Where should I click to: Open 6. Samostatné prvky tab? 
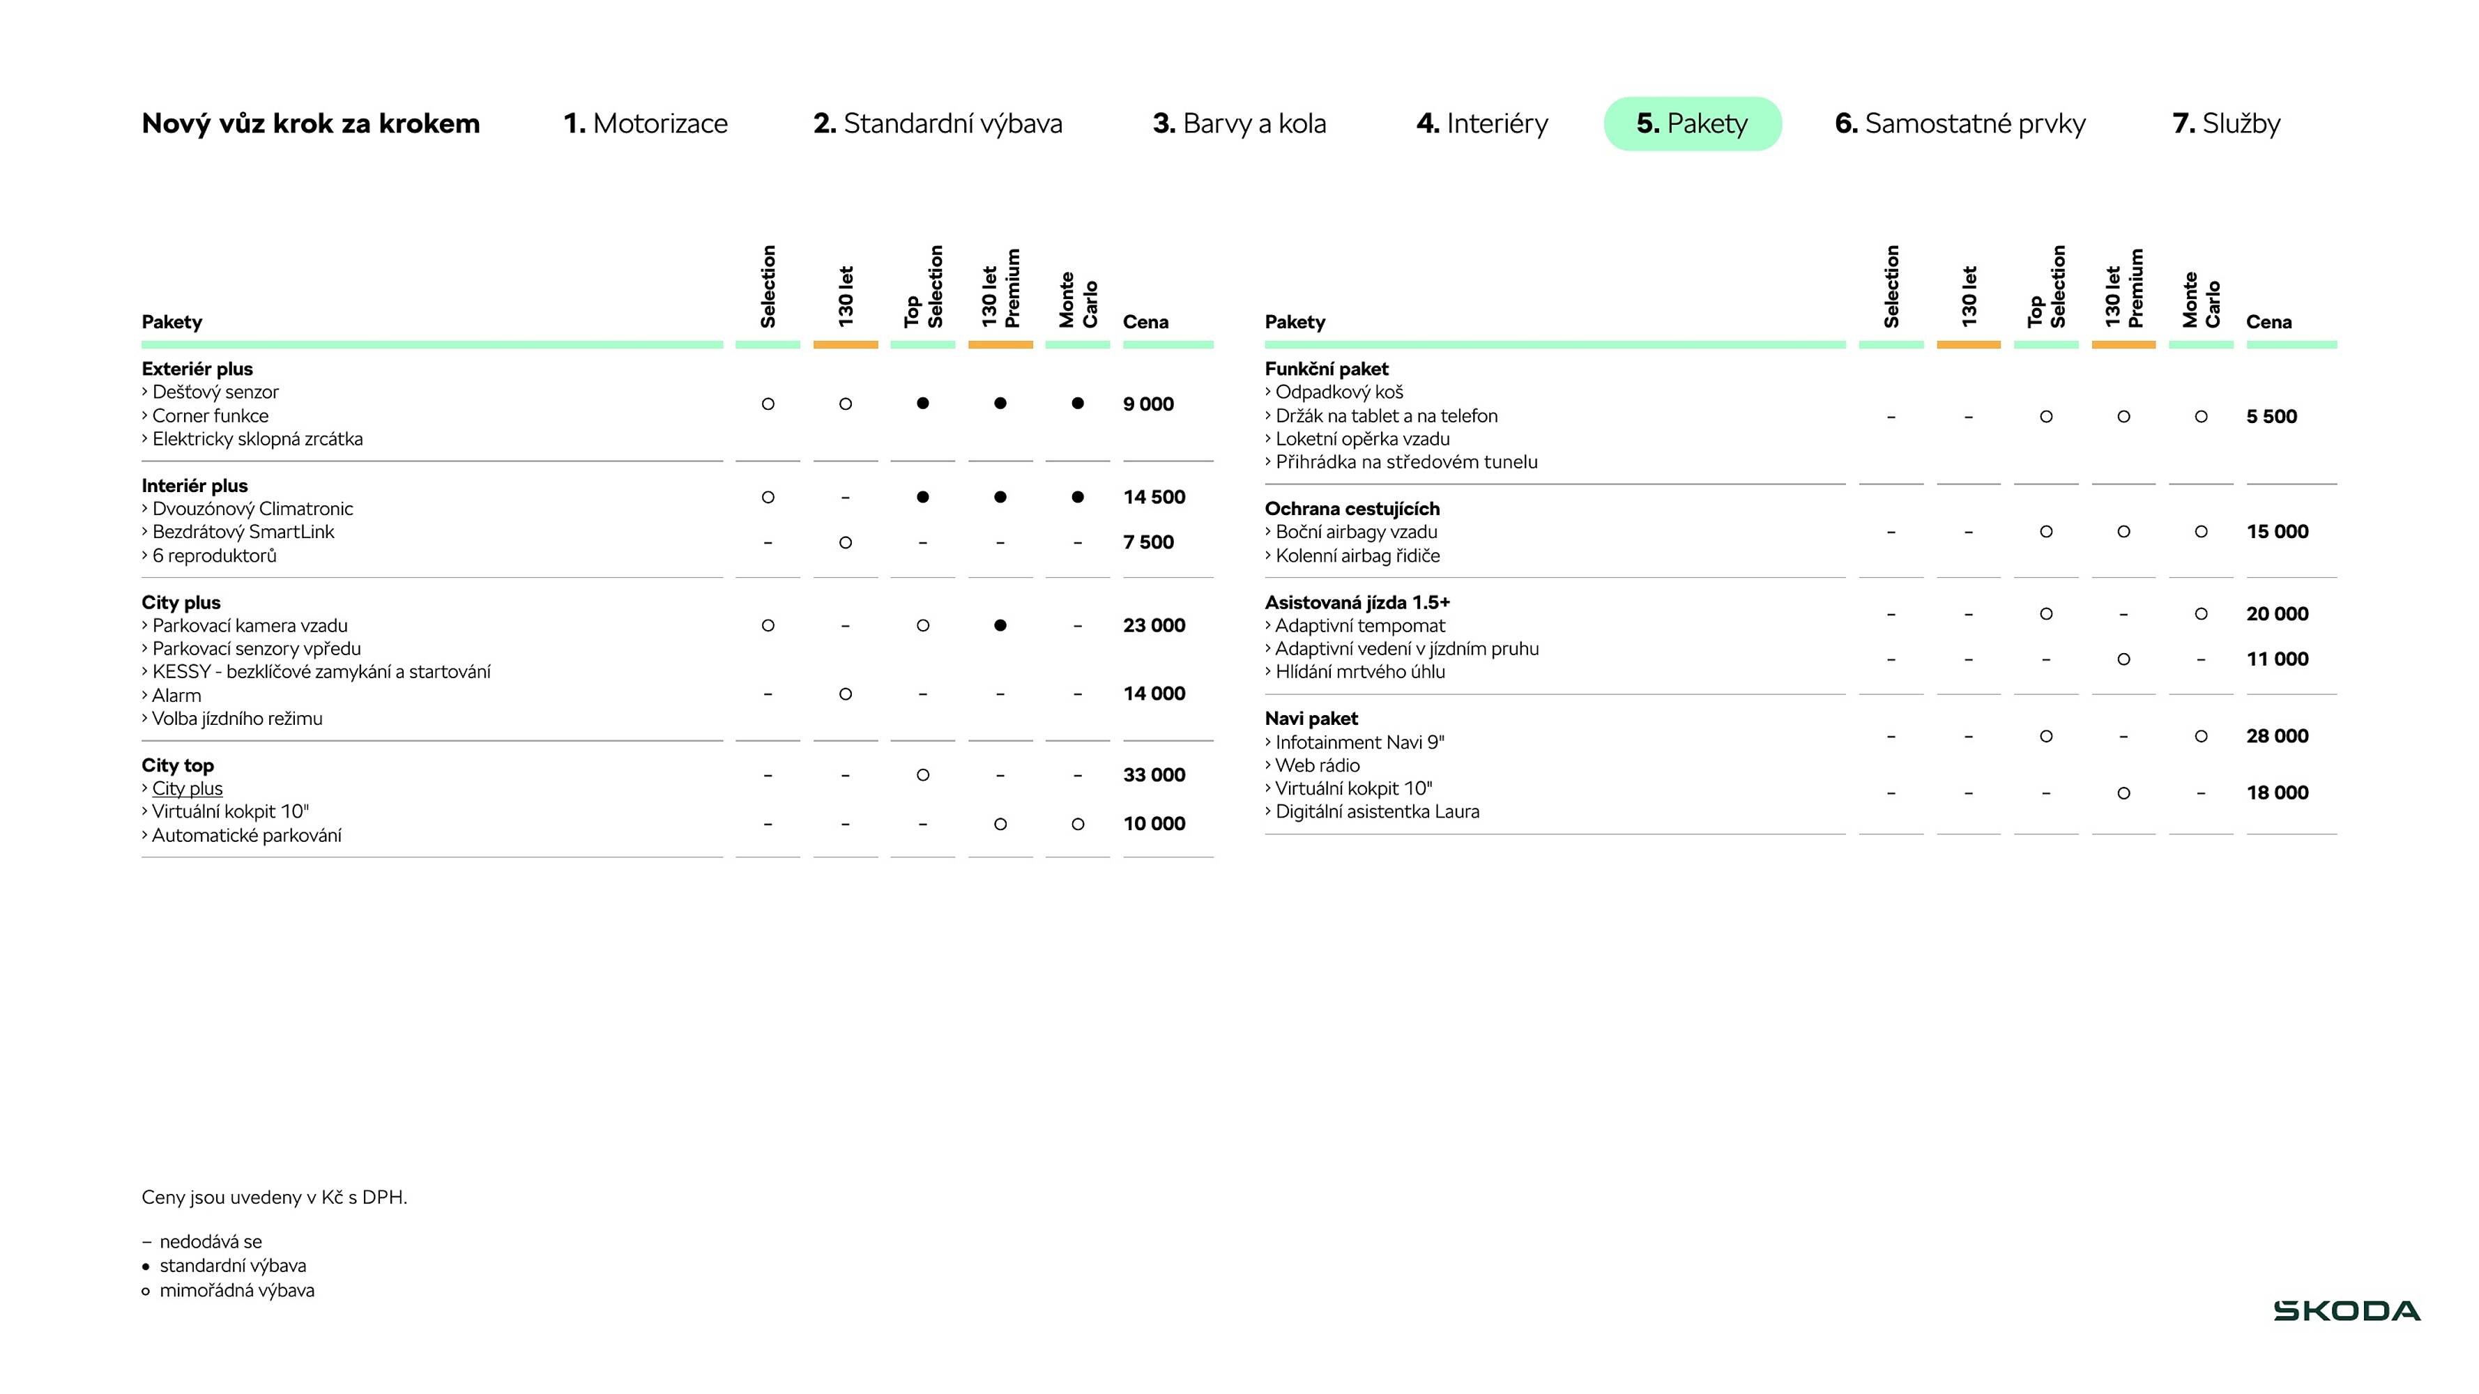tap(1960, 123)
